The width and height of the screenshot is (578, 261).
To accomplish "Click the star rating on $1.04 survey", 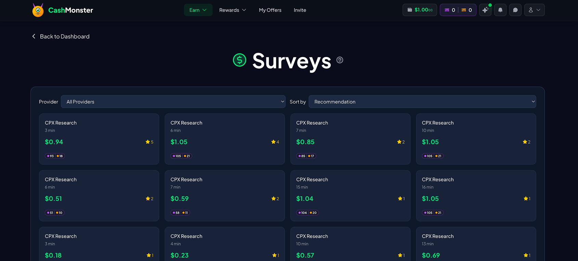I will coord(402,198).
